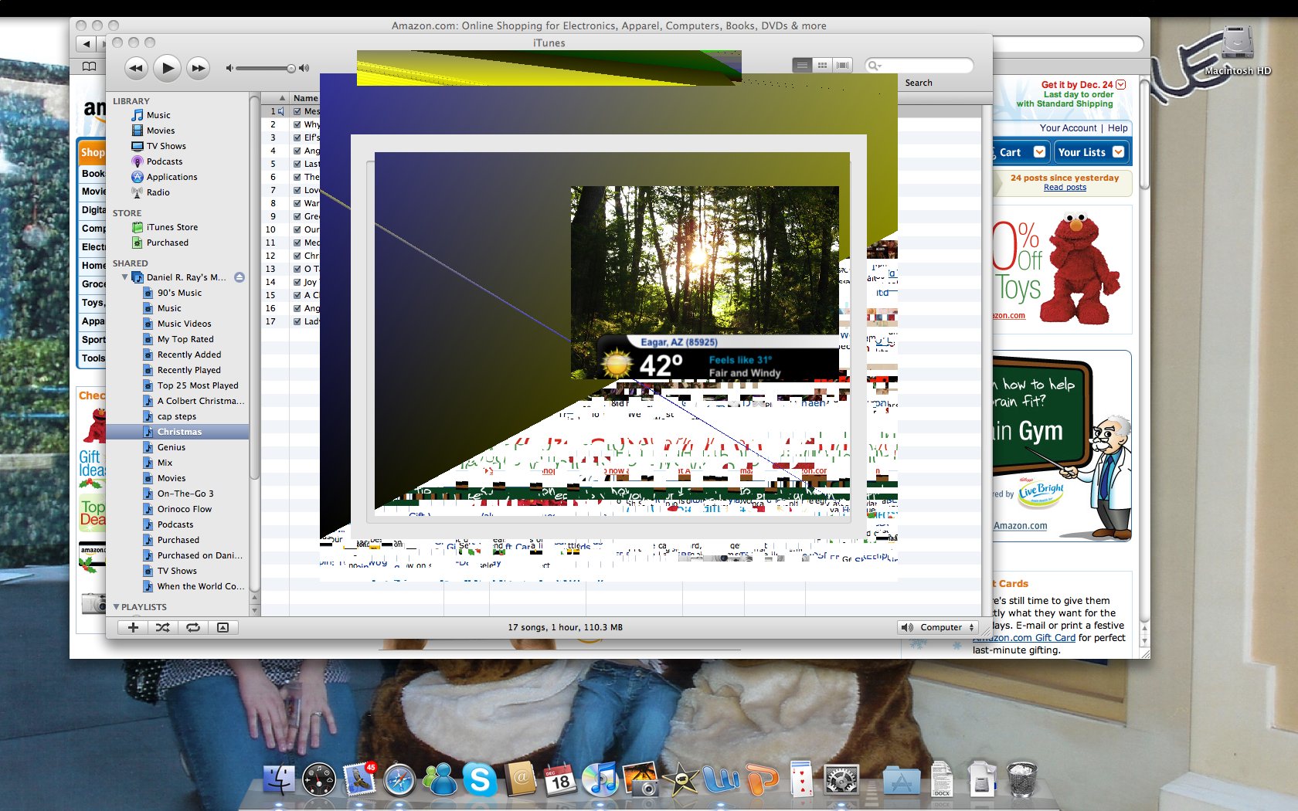Uncheck the checkbox for song 1
This screenshot has width=1298, height=811.
point(297,111)
